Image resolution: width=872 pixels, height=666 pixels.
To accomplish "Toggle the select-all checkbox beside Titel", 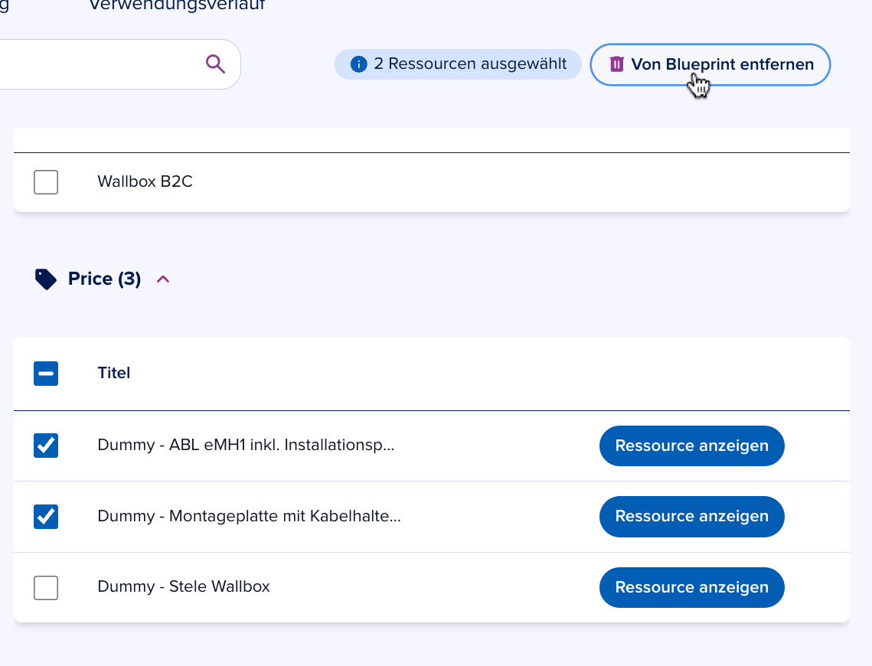I will (46, 374).
